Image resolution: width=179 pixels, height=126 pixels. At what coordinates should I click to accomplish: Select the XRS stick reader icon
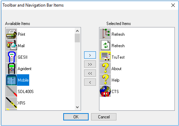click(x=11, y=103)
